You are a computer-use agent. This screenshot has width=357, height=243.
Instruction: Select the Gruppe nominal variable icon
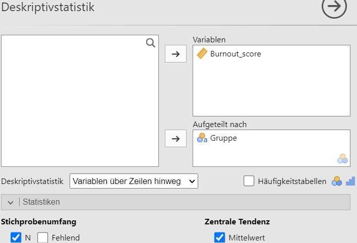pyautogui.click(x=202, y=138)
